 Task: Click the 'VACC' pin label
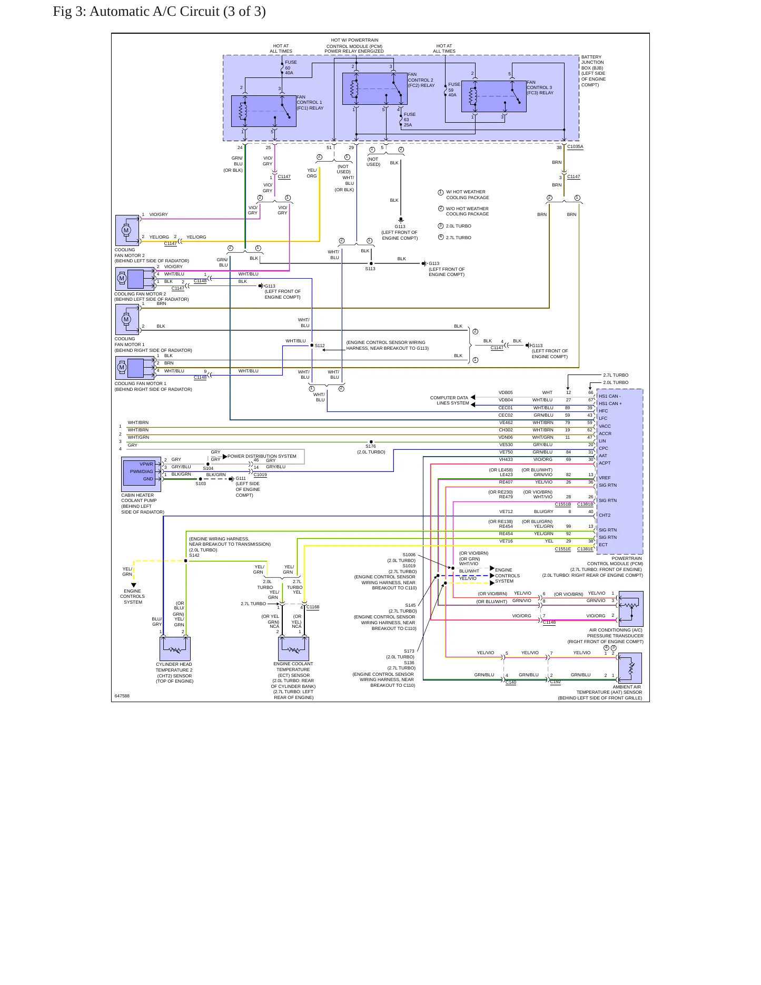coord(605,426)
